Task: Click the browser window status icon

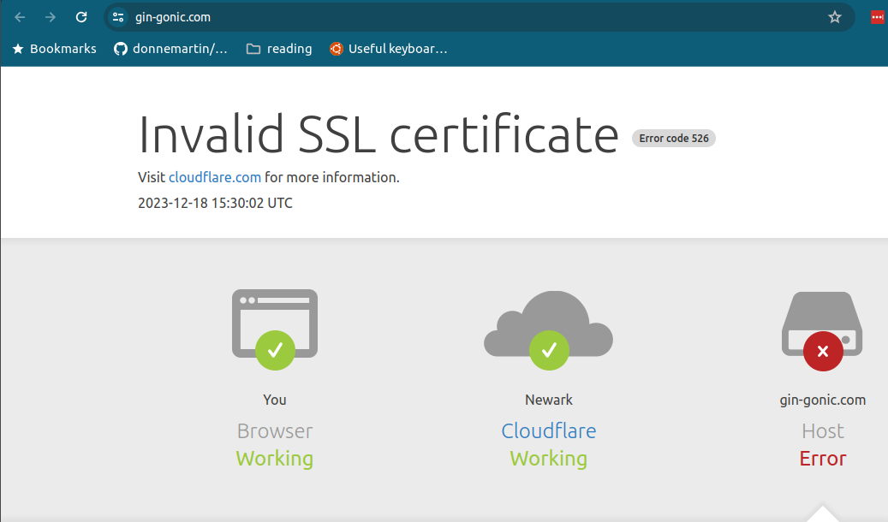Action: (x=275, y=329)
